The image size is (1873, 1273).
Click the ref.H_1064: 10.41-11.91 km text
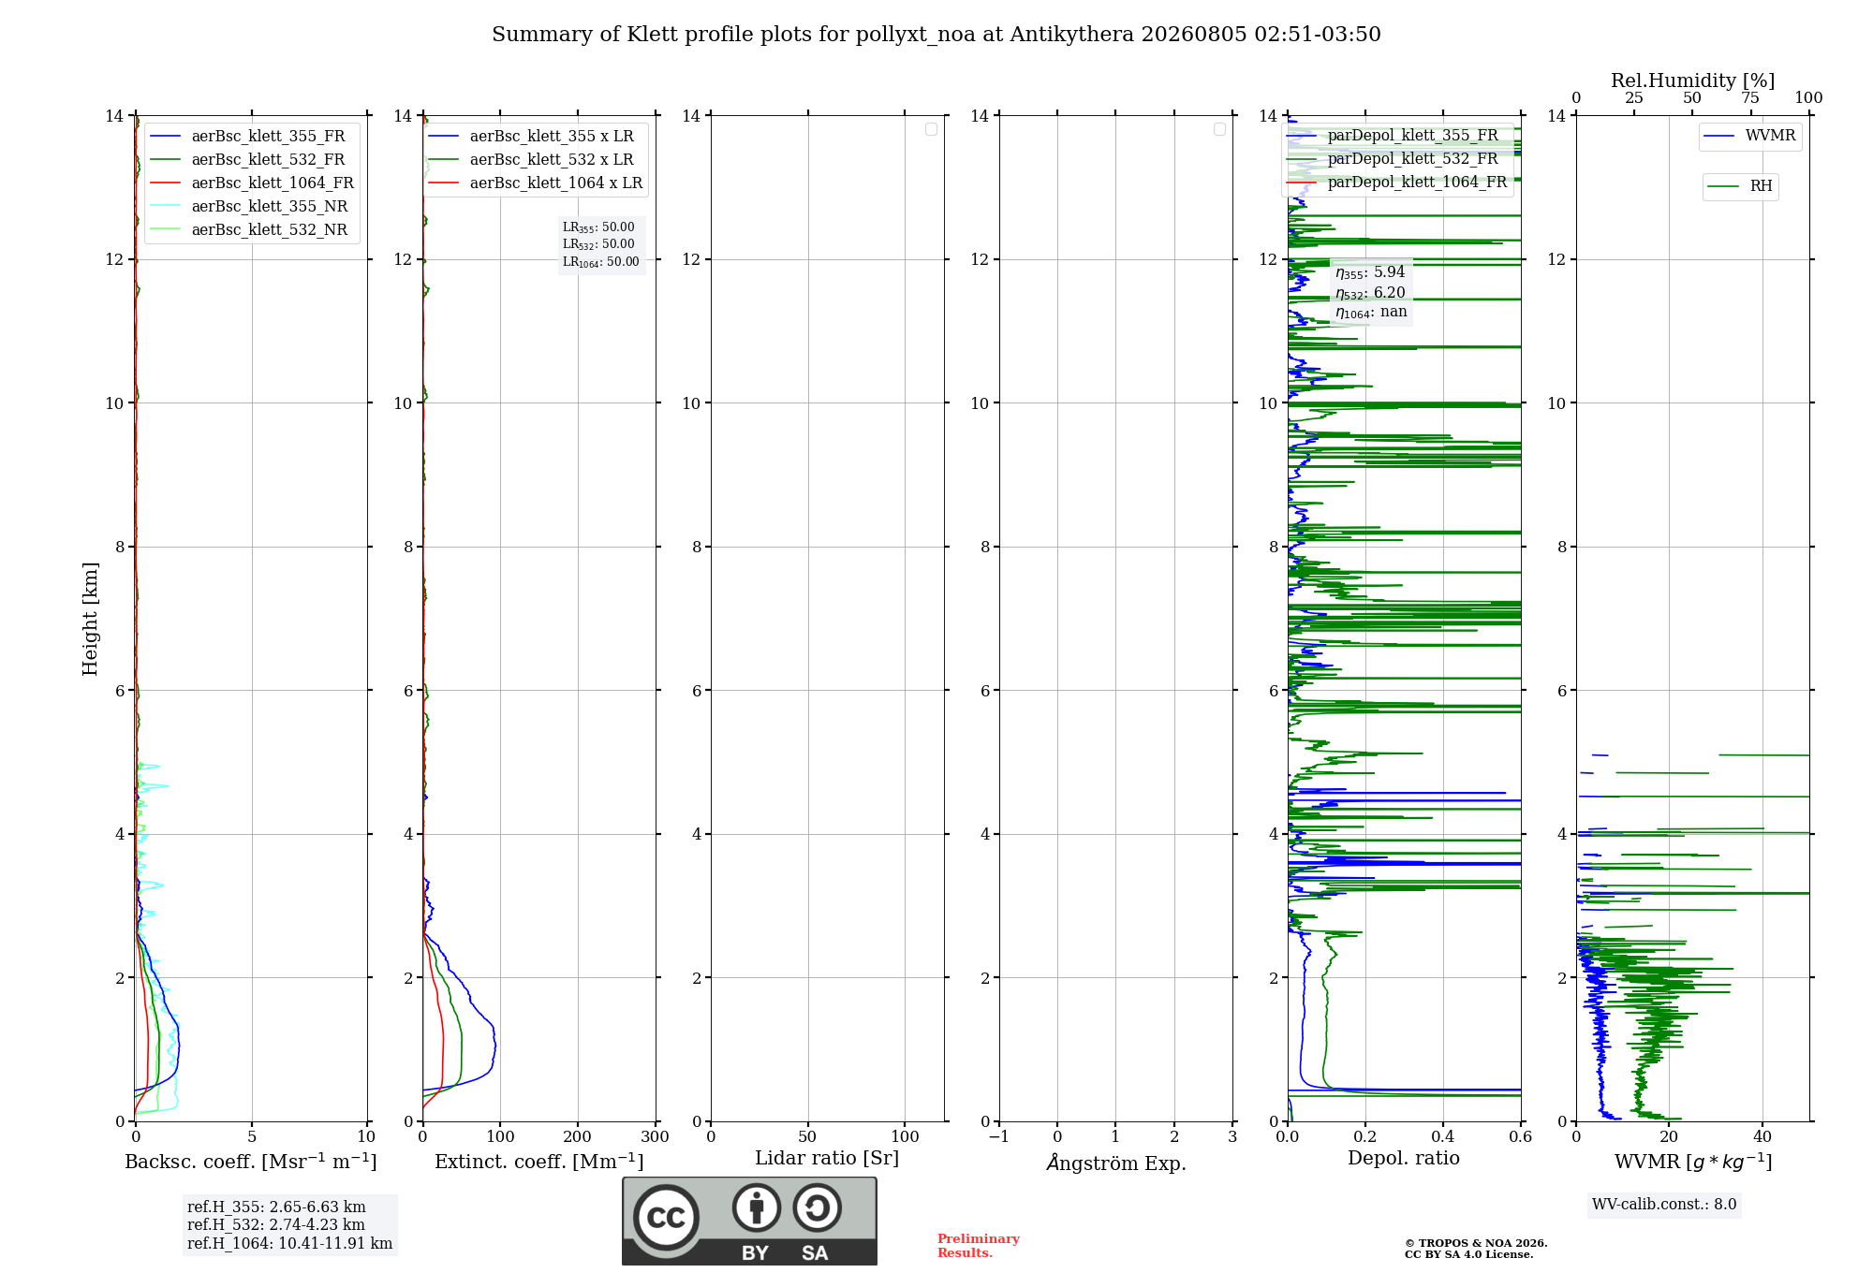tap(289, 1244)
